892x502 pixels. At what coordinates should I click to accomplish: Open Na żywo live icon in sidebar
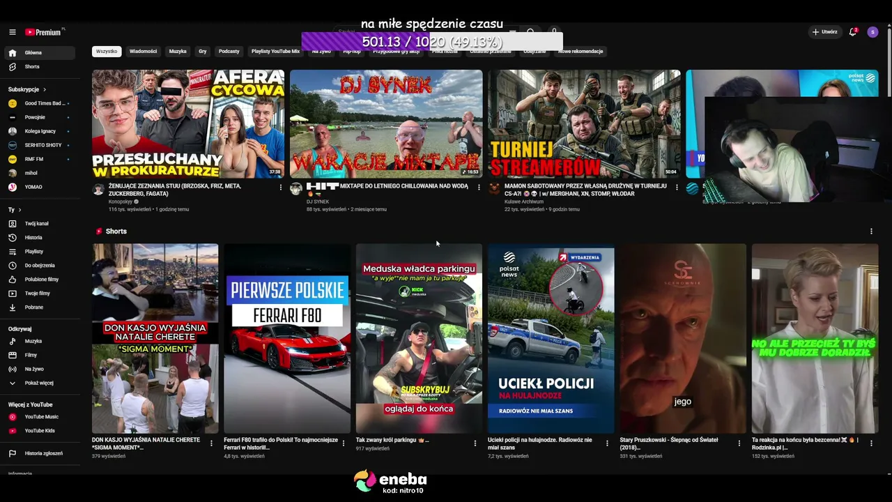tap(13, 370)
